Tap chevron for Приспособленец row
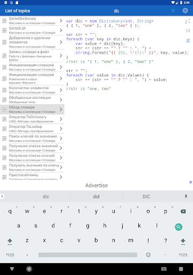Viewport: 193px width, 275px height. pos(61,177)
